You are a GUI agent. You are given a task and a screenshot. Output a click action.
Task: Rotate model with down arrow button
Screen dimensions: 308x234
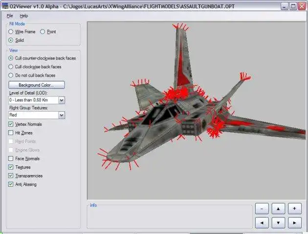click(278, 223)
